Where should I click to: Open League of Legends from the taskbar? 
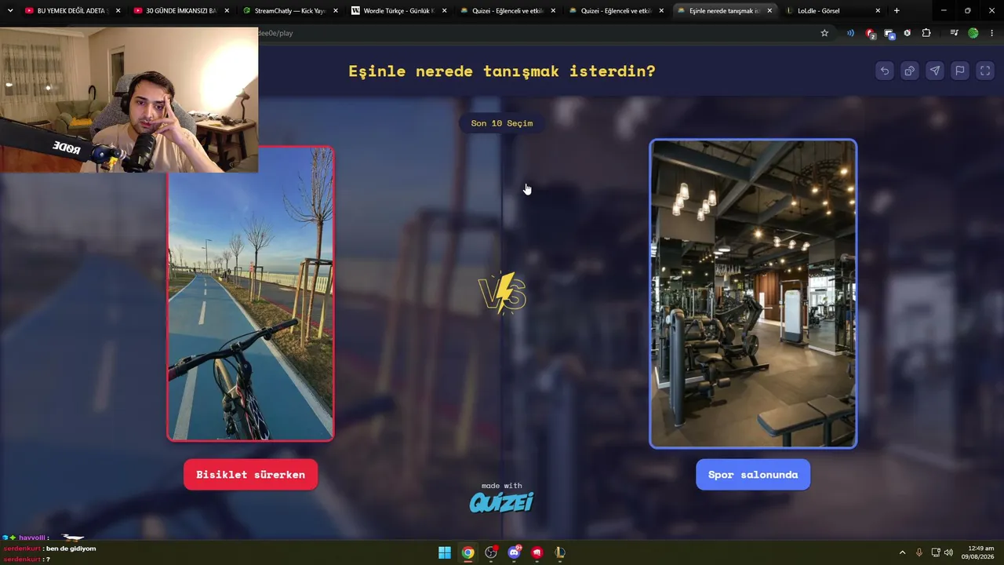click(560, 552)
